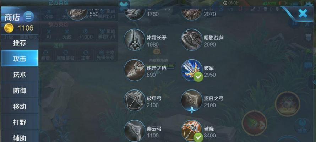Select the 破甲弓 bow icon
Viewport: 316px width, 142px height.
135,100
